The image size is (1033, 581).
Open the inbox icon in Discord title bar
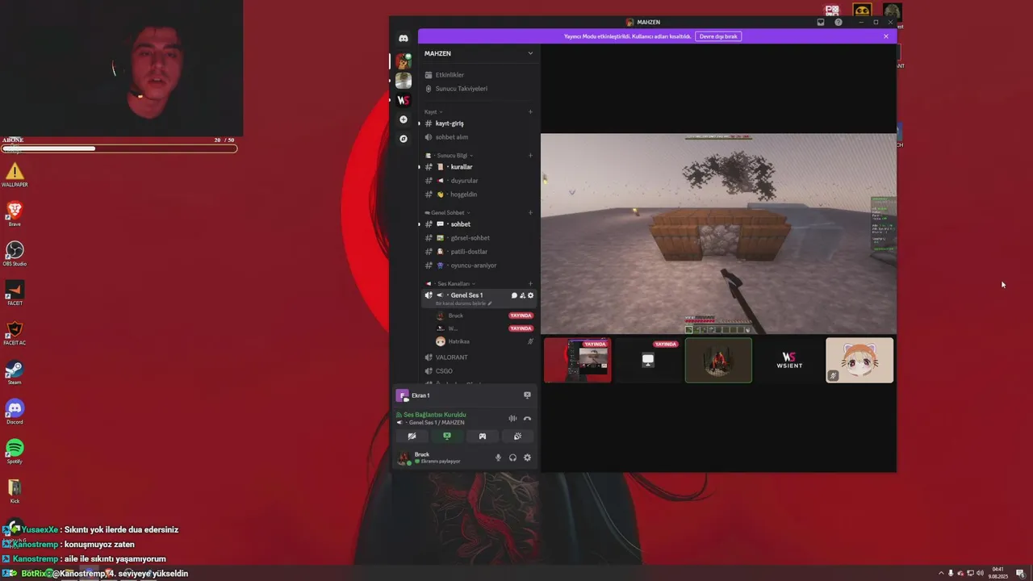point(821,23)
